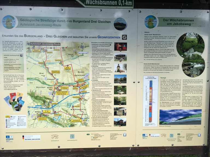Click the 'Drei' label on the map
The image size is (210, 157).
pos(42,73)
